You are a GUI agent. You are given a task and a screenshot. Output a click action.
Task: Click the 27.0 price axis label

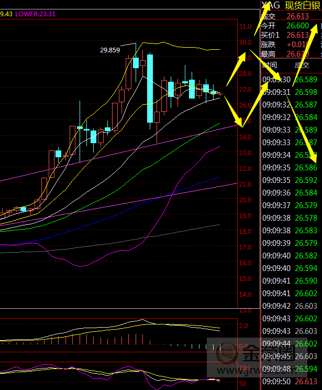tap(245, 89)
